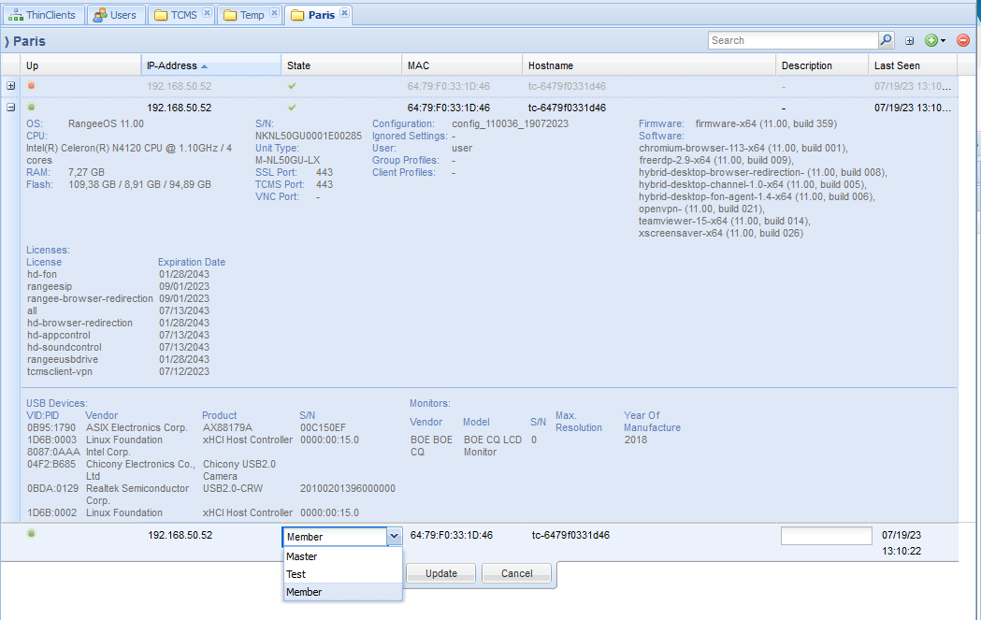Click the red remove icon

962,41
